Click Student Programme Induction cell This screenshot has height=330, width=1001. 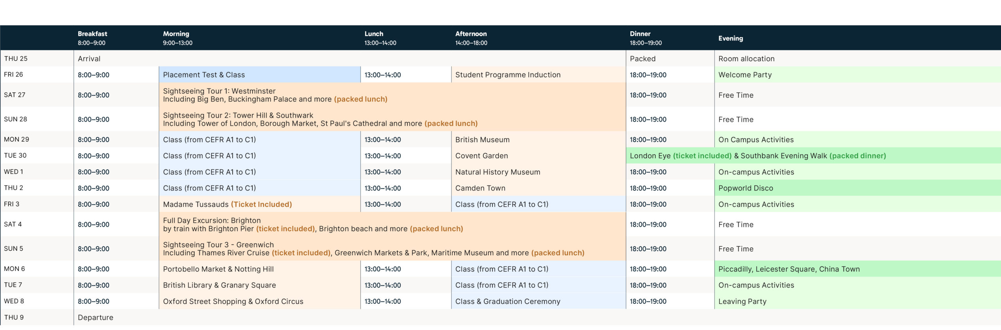point(508,75)
